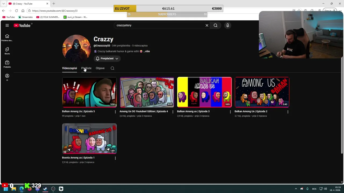The width and height of the screenshot is (344, 193).
Task: Clear the search box with the X
Action: coord(207,25)
